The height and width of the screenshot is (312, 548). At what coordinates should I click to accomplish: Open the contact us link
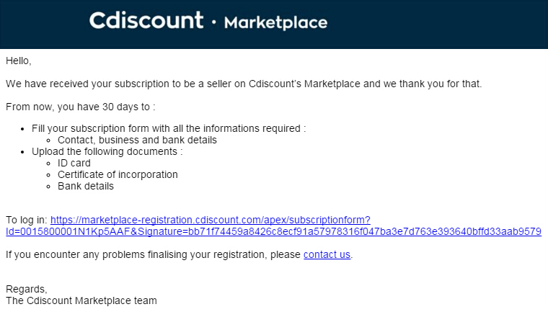click(327, 254)
